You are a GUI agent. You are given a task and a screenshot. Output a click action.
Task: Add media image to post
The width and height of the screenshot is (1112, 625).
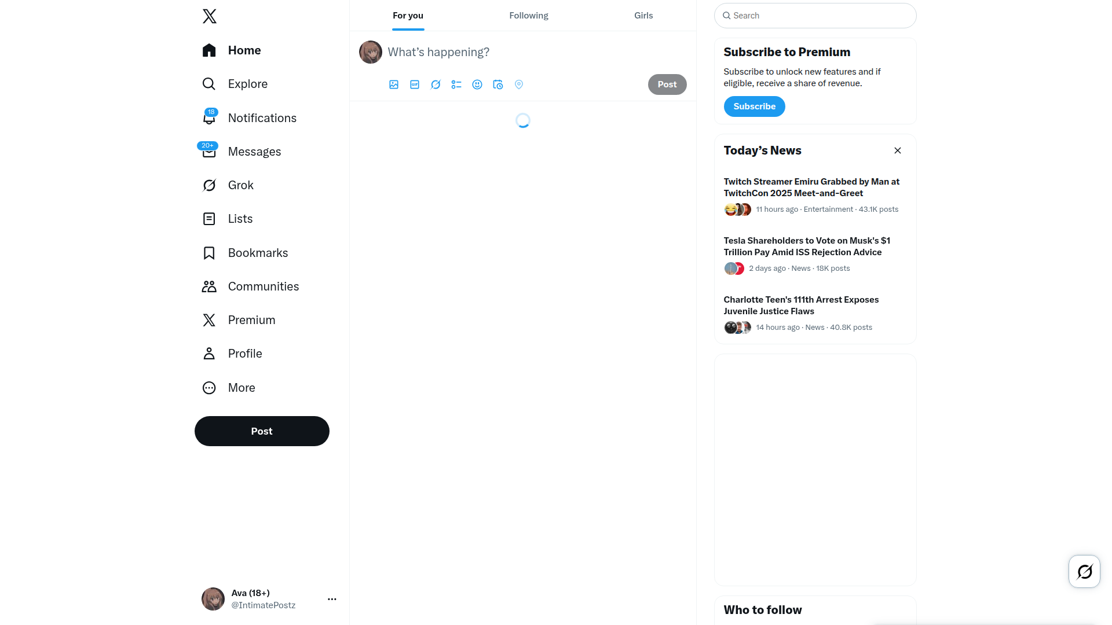pos(394,84)
